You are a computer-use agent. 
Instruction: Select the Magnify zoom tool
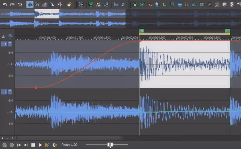coord(37,4)
